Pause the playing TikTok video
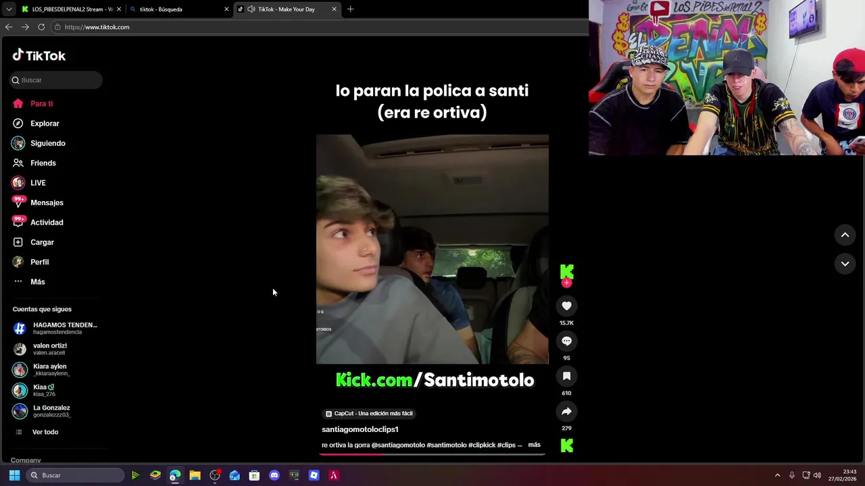Viewport: 865px width, 486px height. tap(432, 249)
